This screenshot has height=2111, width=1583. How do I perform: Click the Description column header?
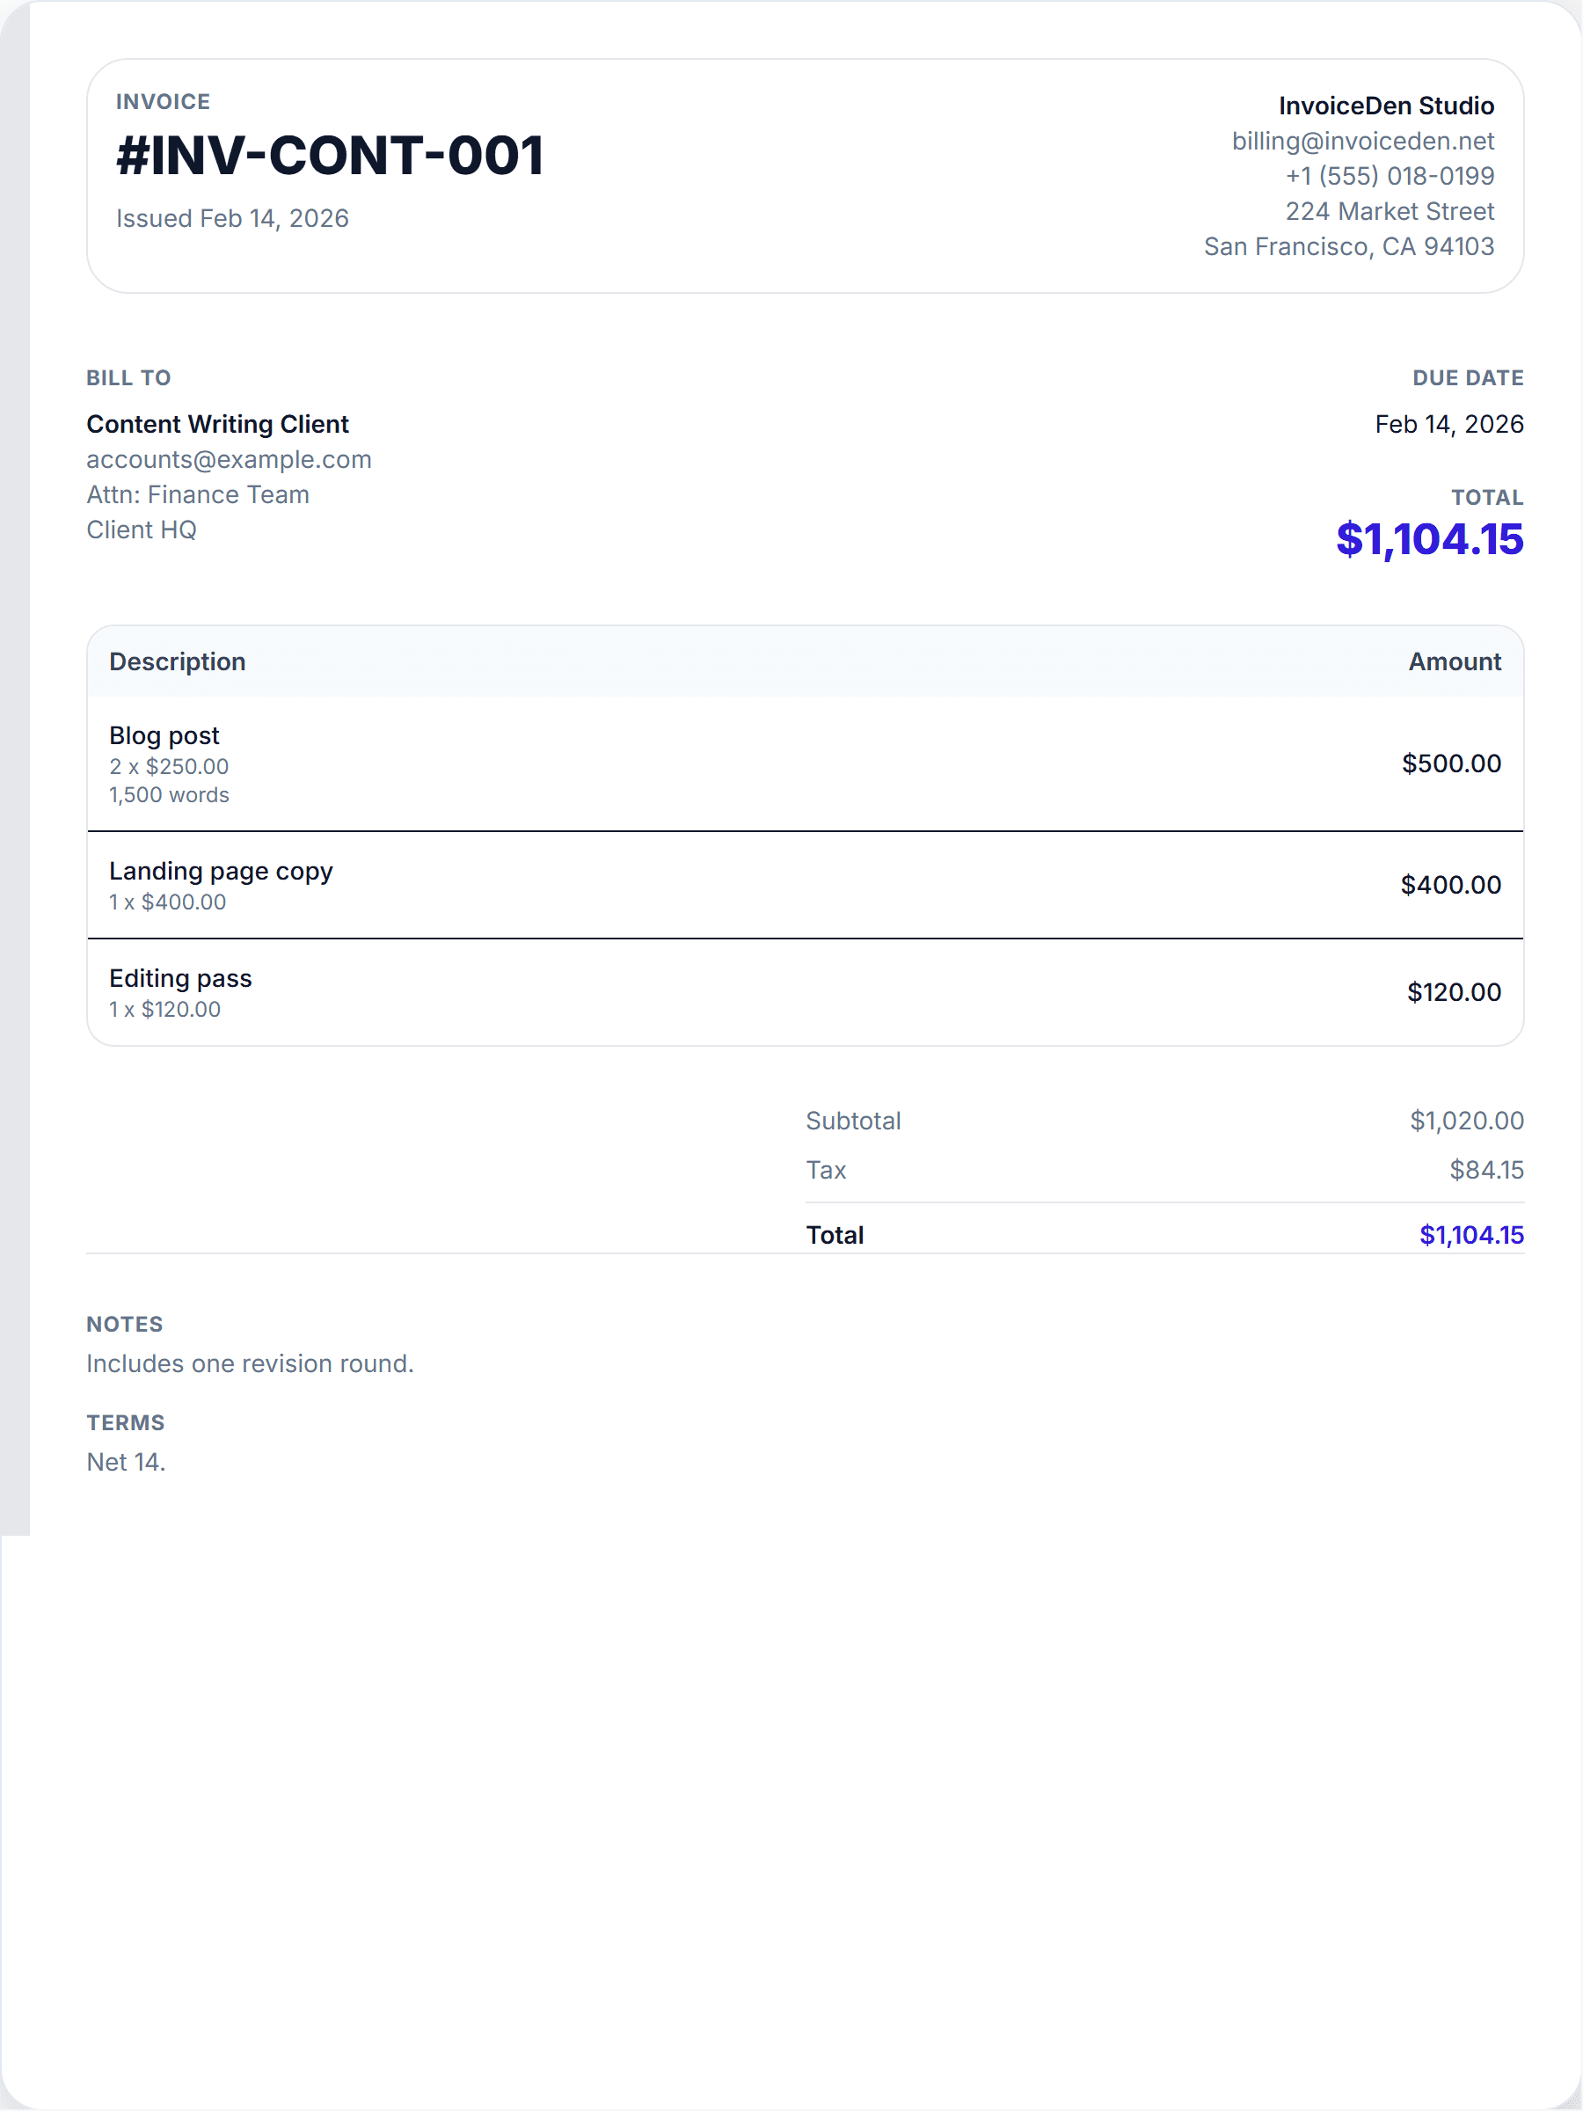(x=178, y=661)
